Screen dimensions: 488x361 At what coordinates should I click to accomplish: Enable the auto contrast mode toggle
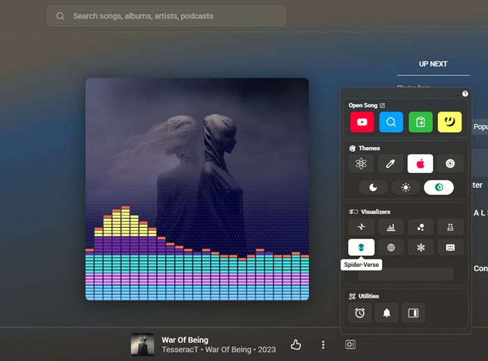coord(439,187)
